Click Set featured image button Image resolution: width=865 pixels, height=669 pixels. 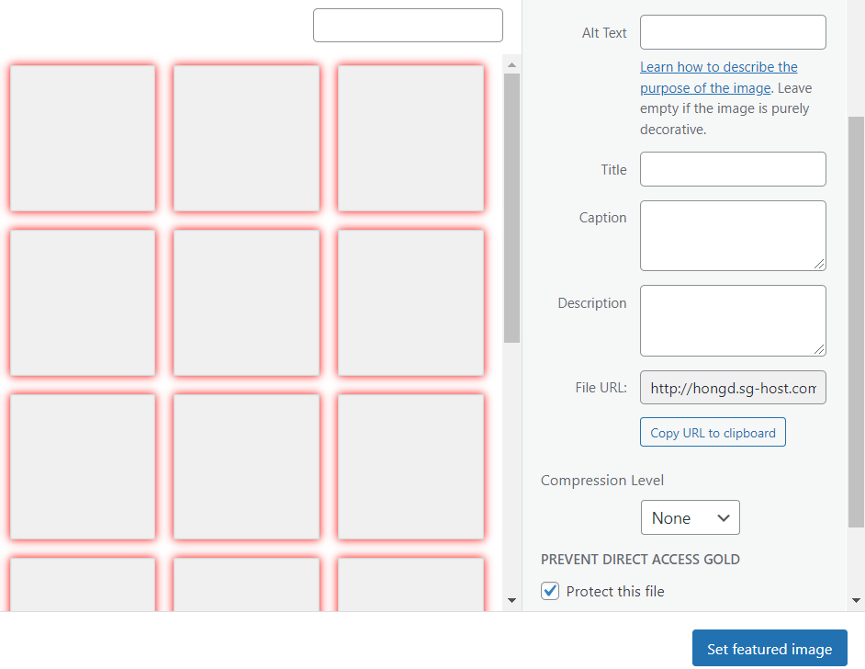coord(770,648)
